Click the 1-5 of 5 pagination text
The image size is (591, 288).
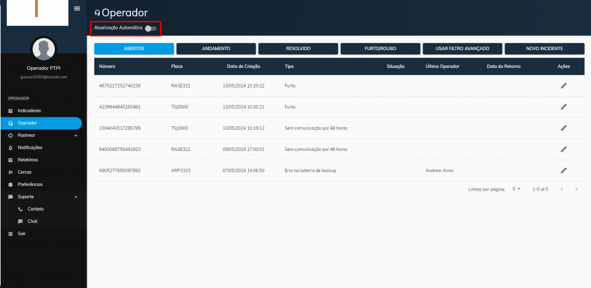coord(540,189)
